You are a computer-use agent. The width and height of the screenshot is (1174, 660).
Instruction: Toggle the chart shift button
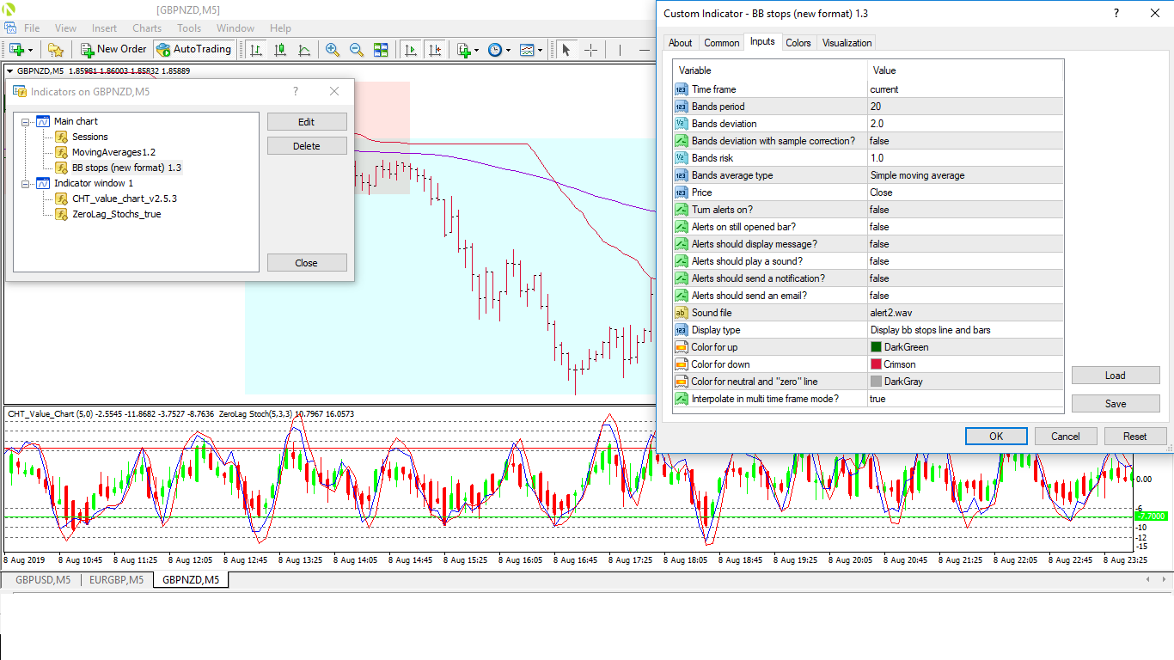point(436,50)
